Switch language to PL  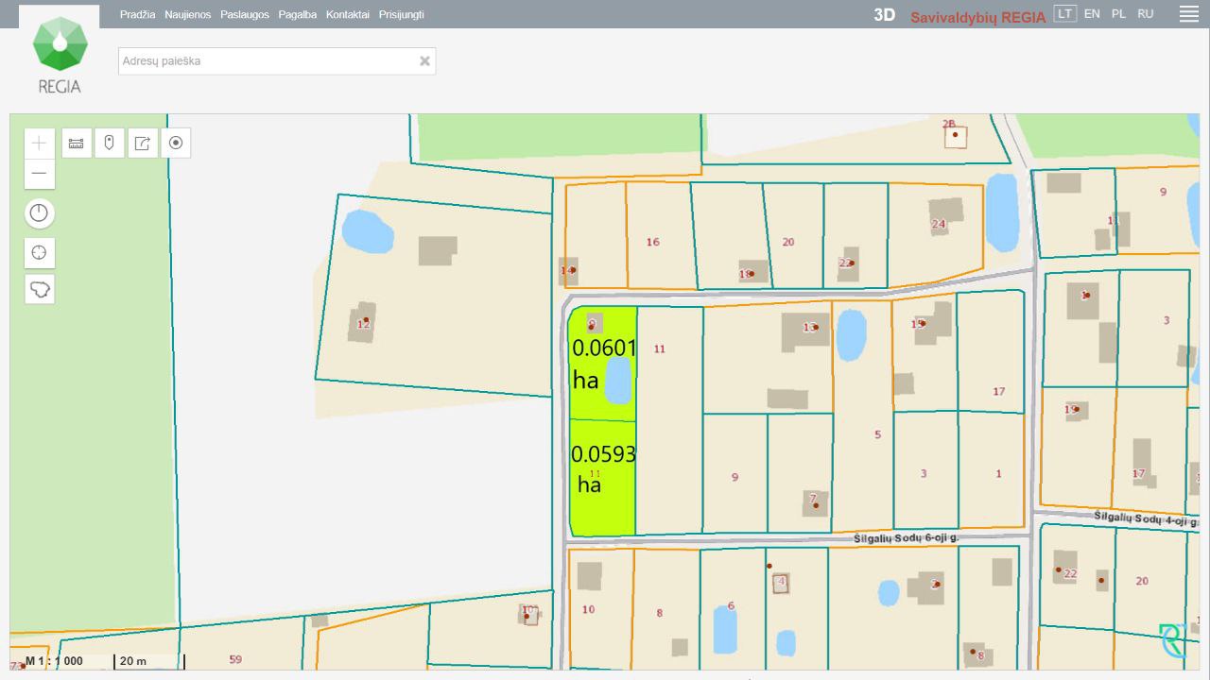point(1118,14)
